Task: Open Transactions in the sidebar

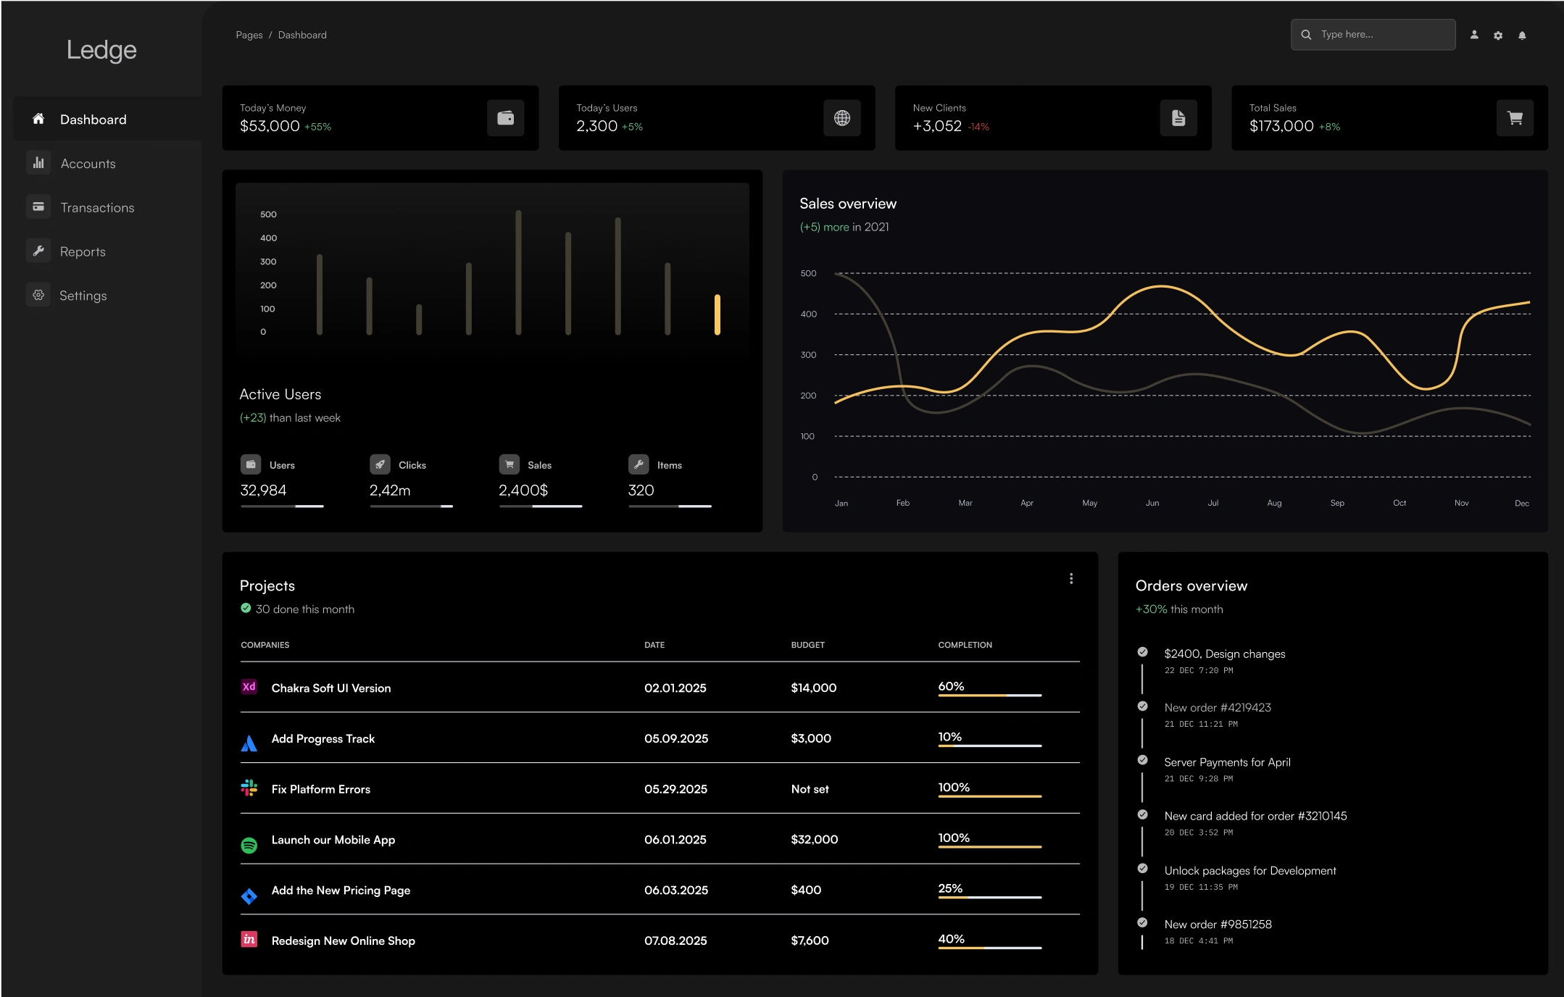Action: pos(97,208)
